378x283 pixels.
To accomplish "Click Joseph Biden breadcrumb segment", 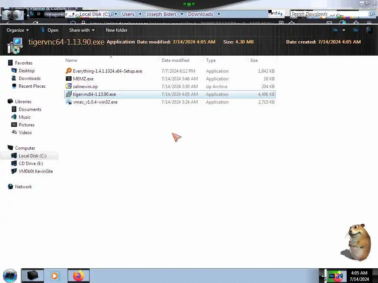I will [161, 14].
